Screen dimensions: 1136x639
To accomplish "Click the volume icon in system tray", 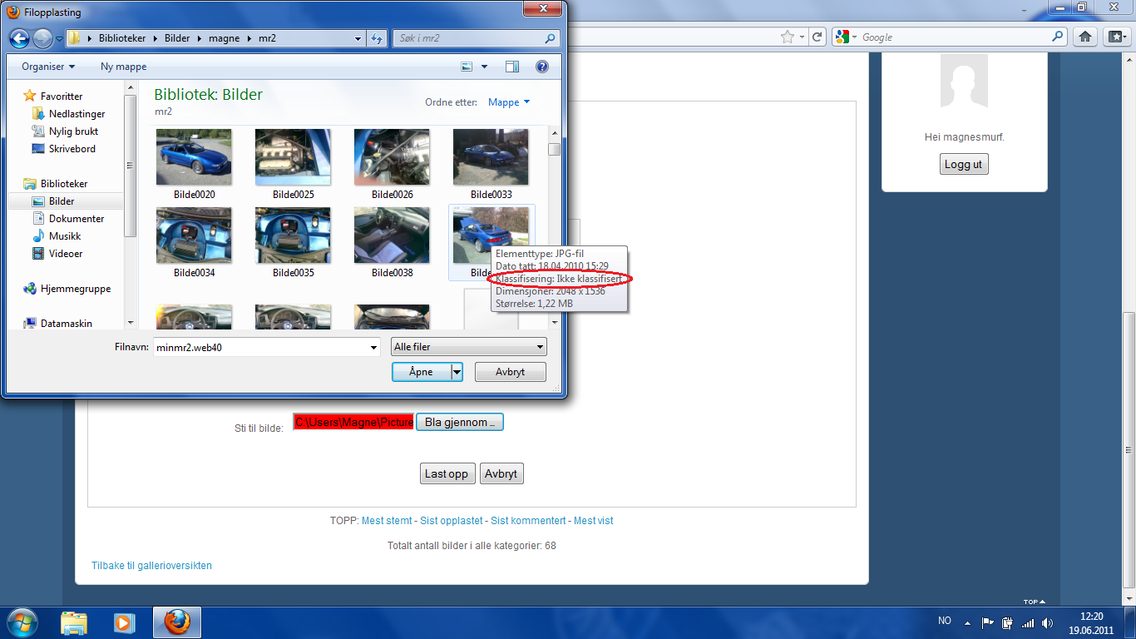I will click(1046, 622).
